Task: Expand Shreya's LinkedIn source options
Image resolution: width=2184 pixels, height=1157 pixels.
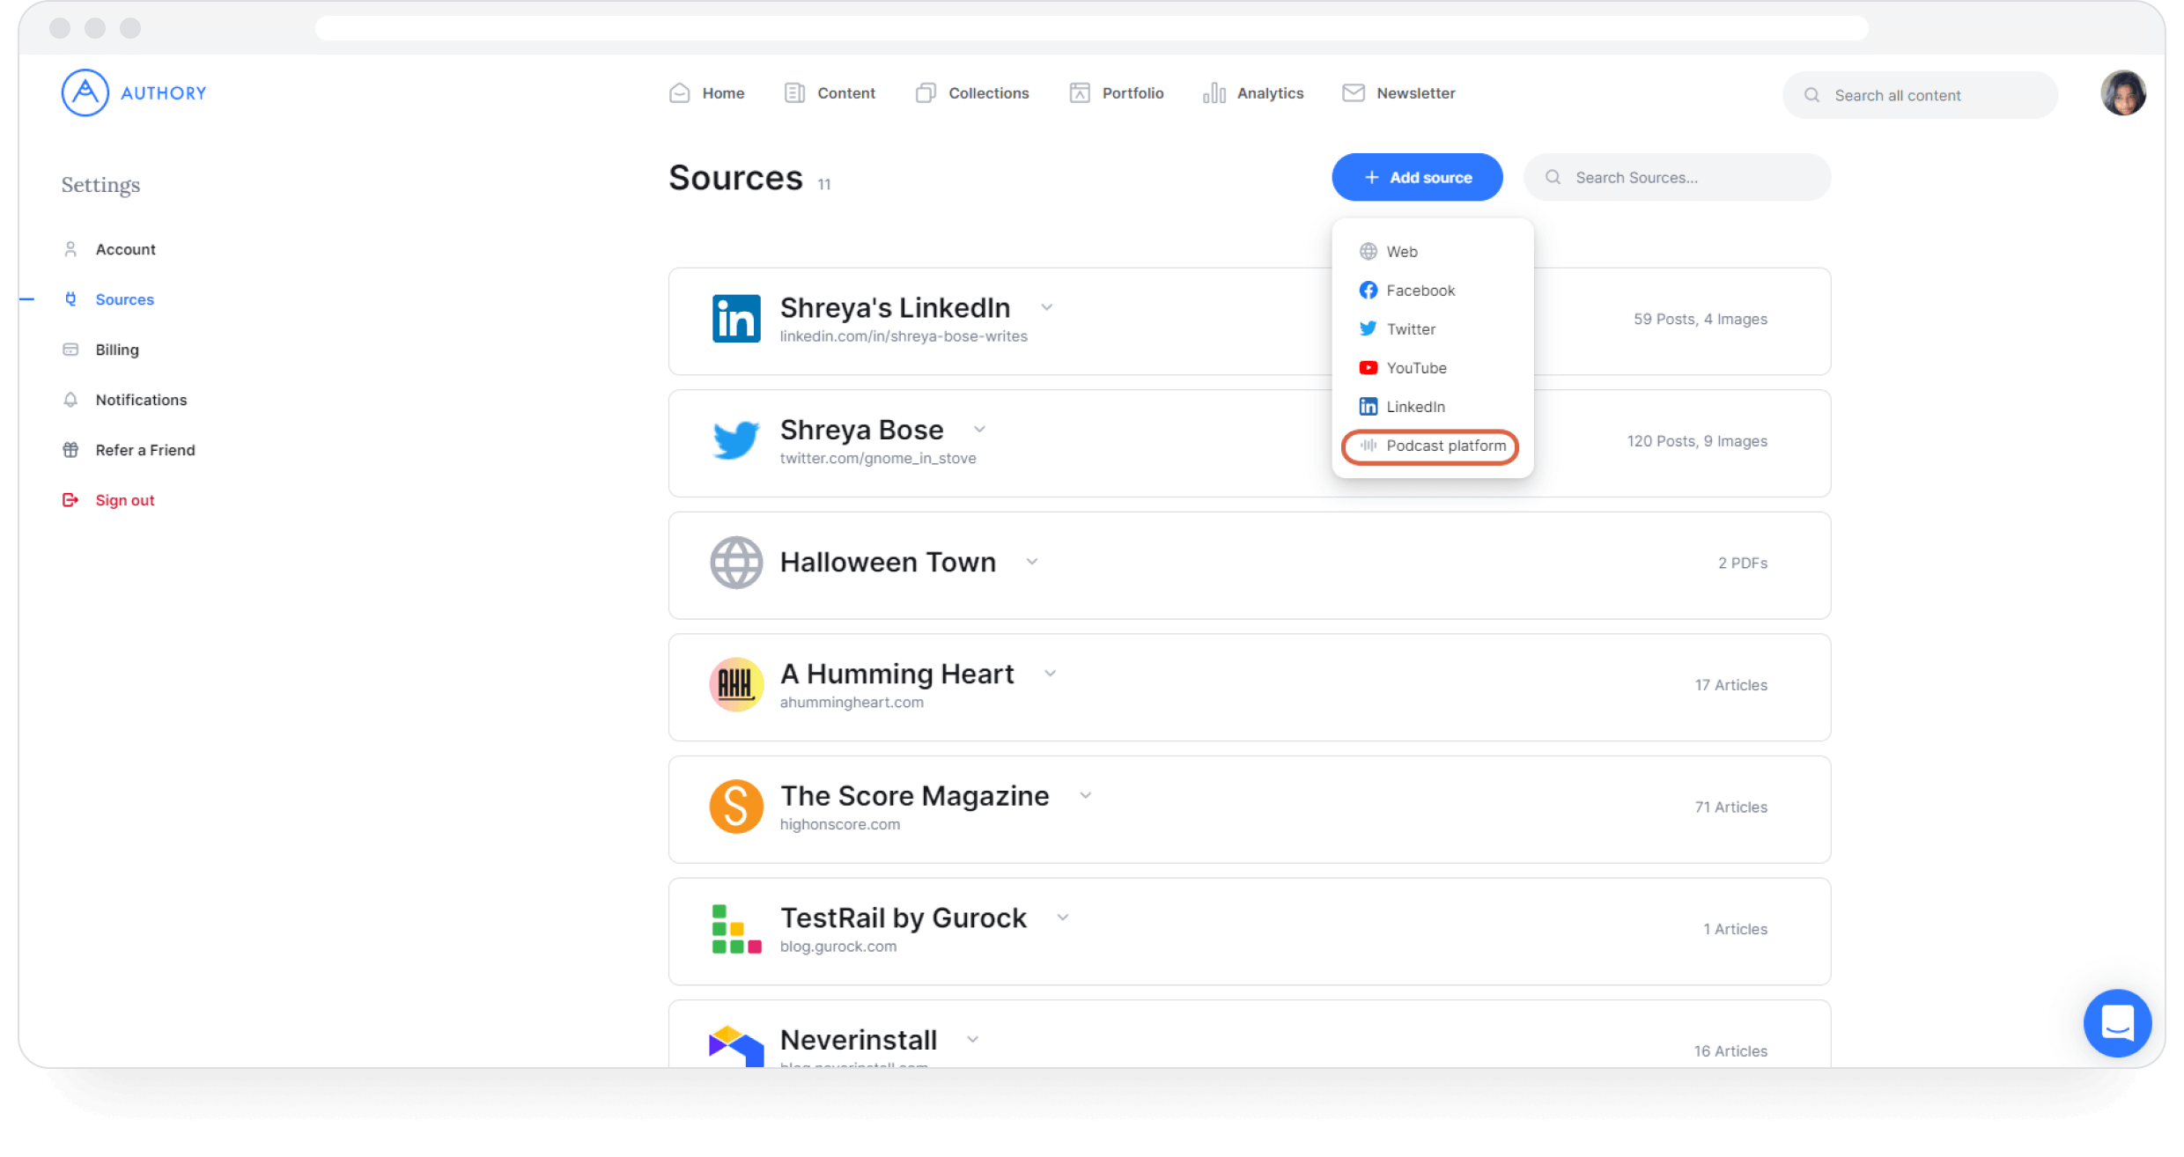Action: click(1047, 307)
